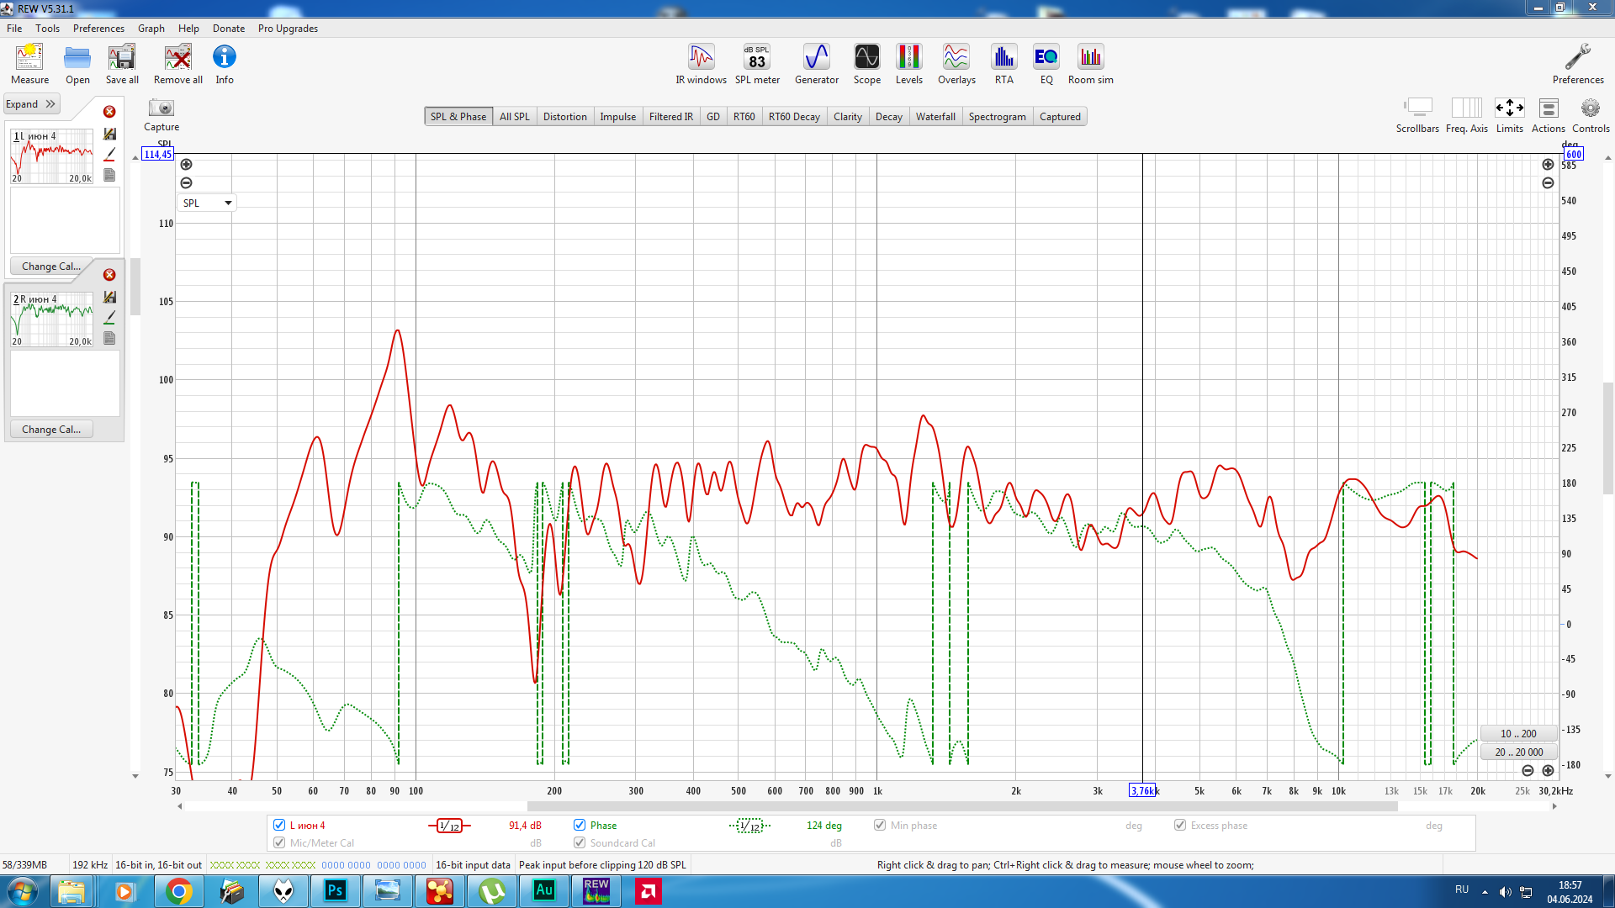The height and width of the screenshot is (908, 1615).
Task: Click the 20 .. 20 000 range button
Action: [1519, 752]
